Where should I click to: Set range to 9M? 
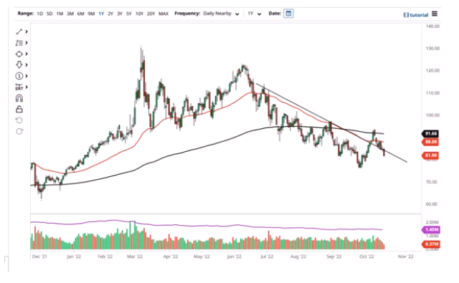(x=91, y=14)
